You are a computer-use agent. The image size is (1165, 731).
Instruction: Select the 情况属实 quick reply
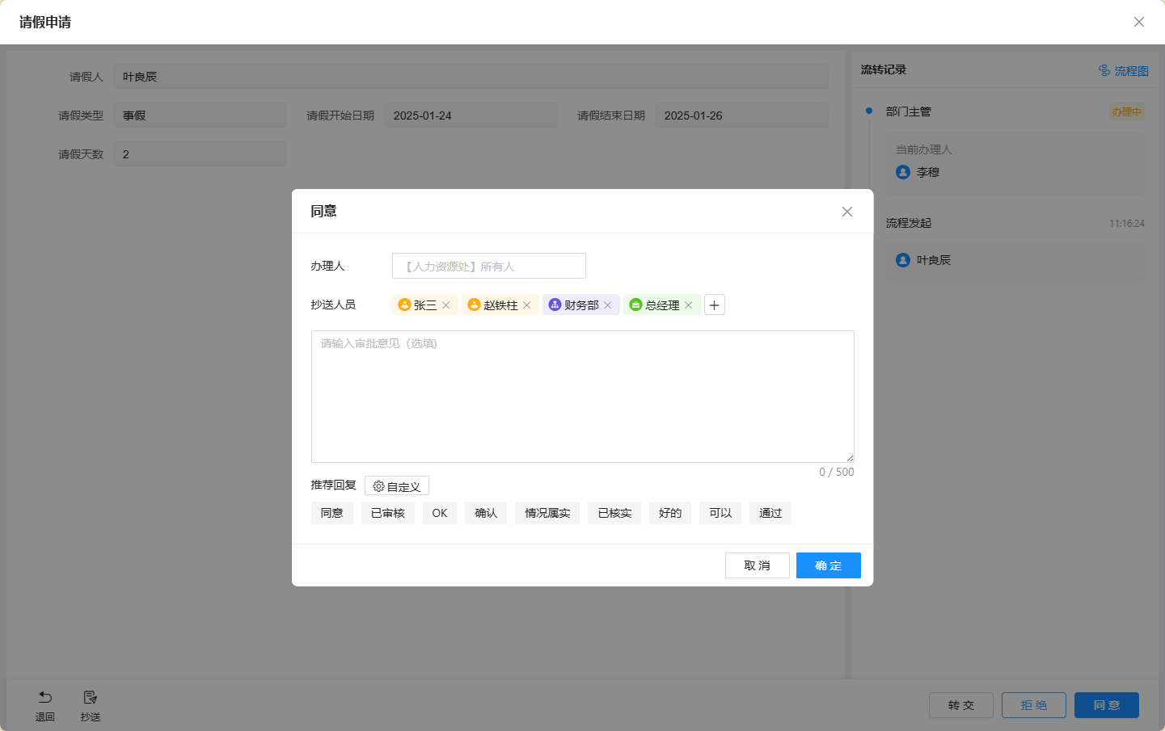tap(547, 513)
